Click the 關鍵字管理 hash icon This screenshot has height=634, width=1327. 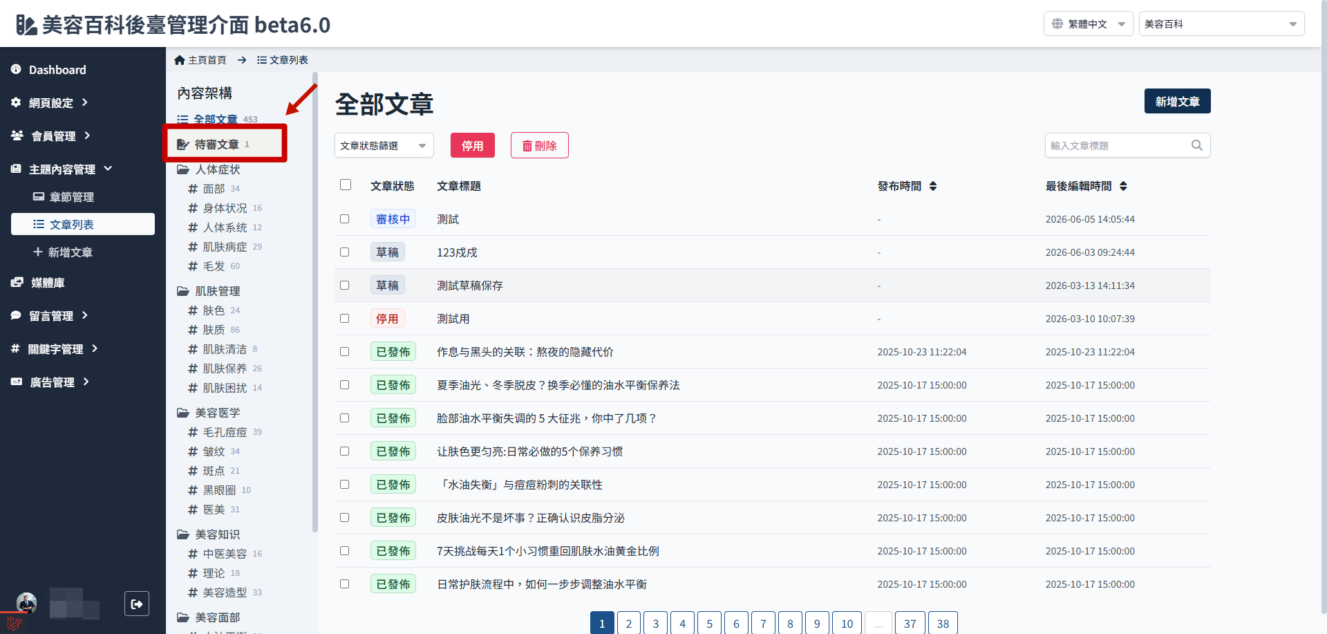tap(15, 348)
